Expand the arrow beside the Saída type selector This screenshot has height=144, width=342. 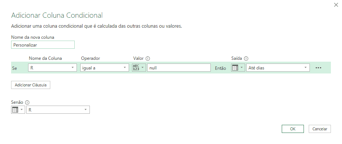pyautogui.click(x=242, y=68)
